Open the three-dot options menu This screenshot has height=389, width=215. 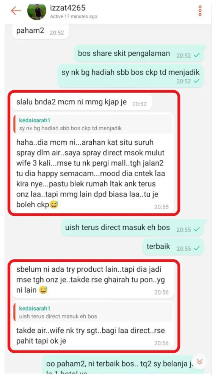click(x=200, y=11)
